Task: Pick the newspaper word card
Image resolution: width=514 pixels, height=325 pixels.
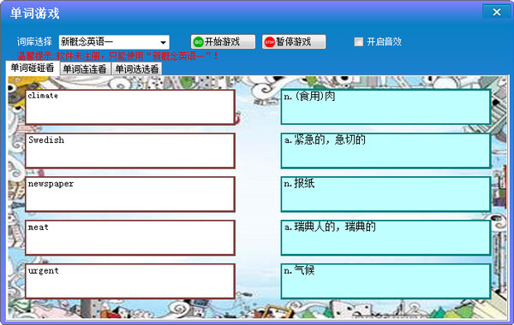Action: pyautogui.click(x=130, y=194)
